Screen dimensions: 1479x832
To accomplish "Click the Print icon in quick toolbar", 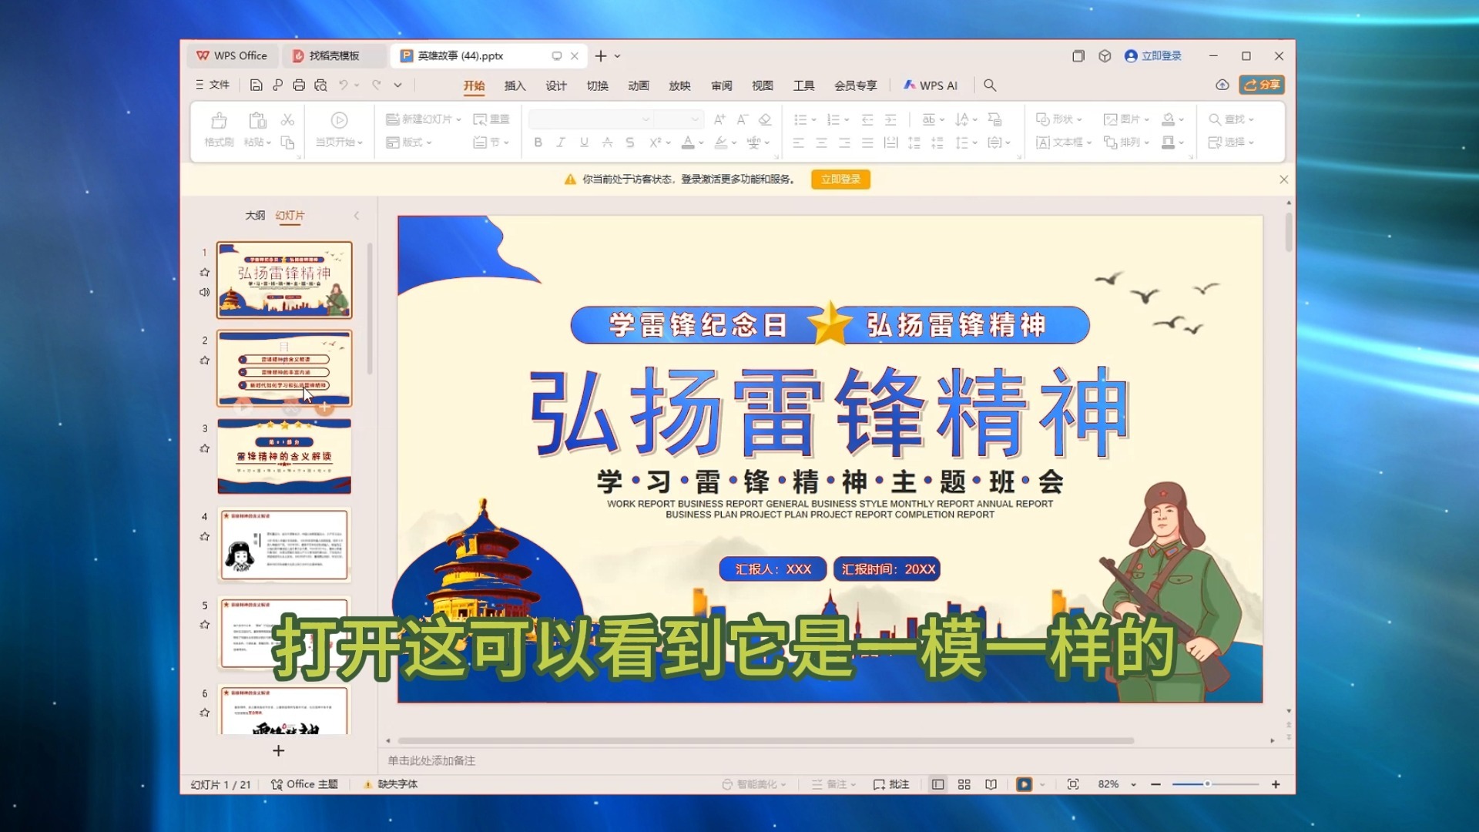I will pos(299,86).
